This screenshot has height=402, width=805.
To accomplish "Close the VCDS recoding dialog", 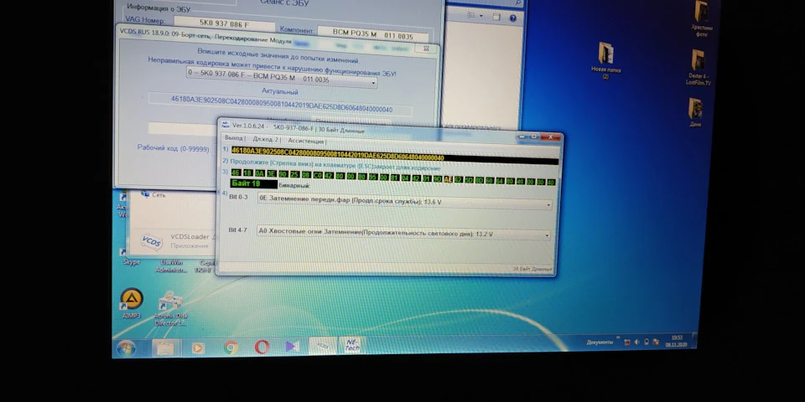I will [x=426, y=48].
